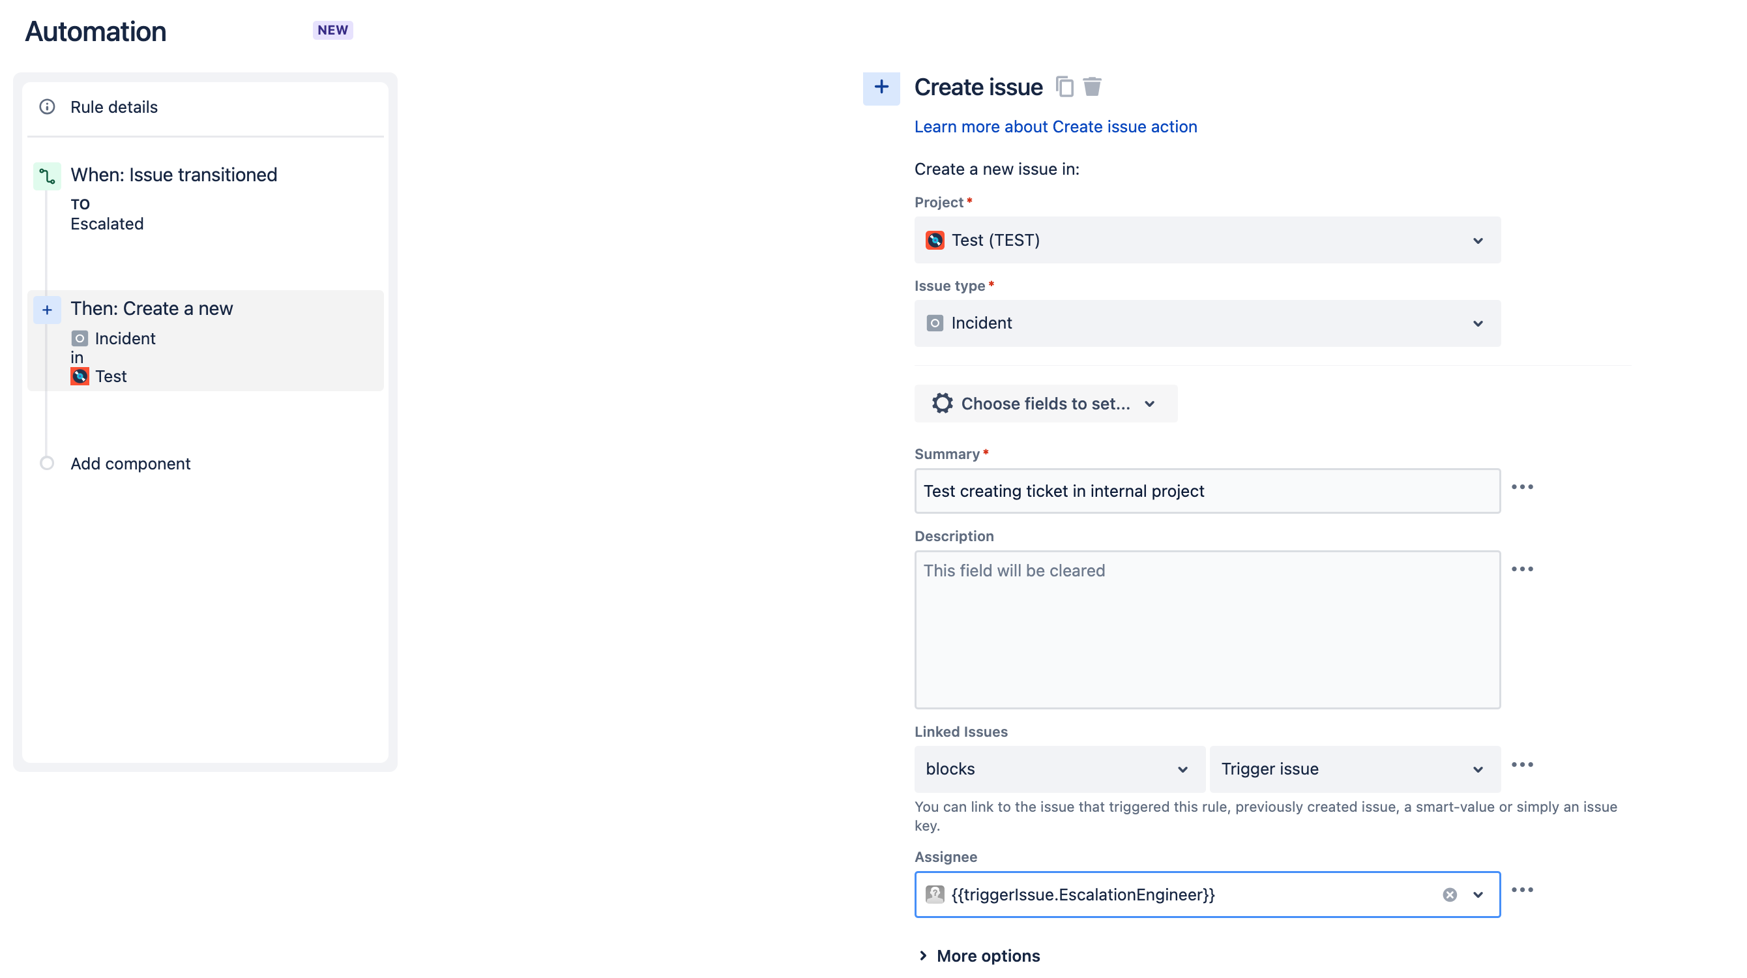Open the Project dropdown showing Test (TEST)
This screenshot has width=1747, height=978.
[1207, 240]
